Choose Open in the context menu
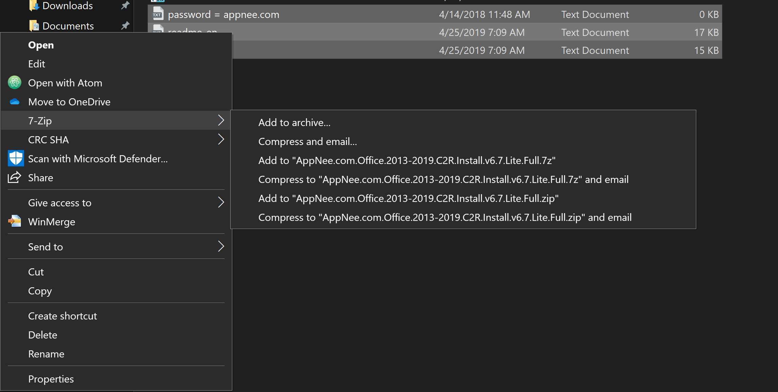 coord(116,45)
